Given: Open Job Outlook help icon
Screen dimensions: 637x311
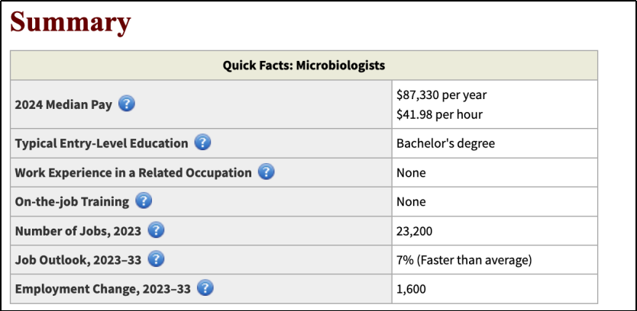Looking at the screenshot, I should tap(156, 259).
